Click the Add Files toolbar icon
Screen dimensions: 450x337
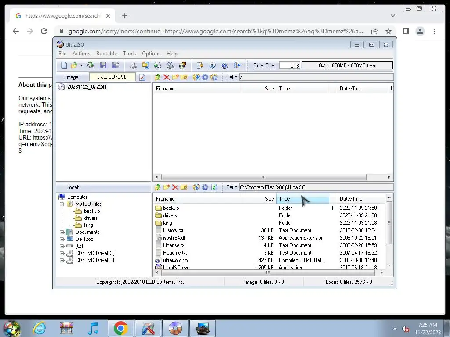200,65
